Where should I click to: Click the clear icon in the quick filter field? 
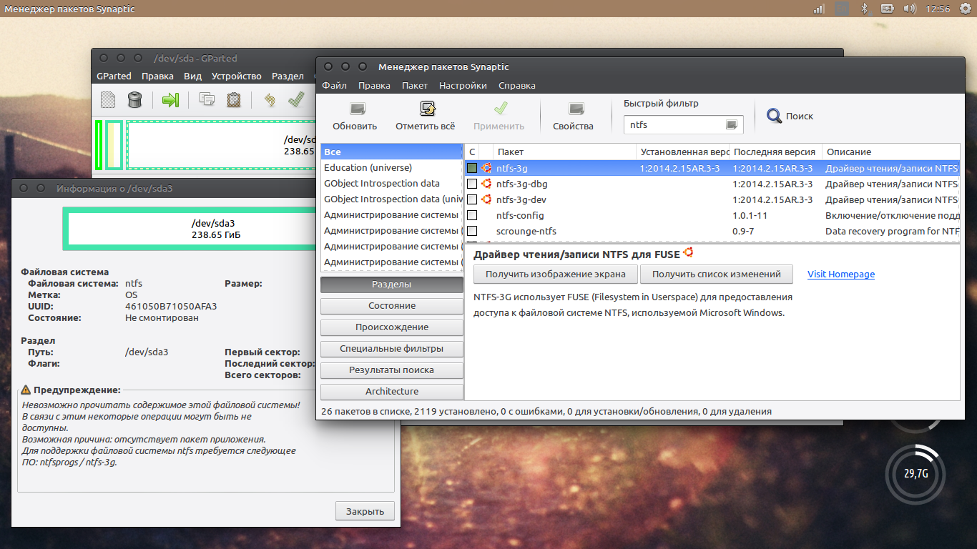731,124
